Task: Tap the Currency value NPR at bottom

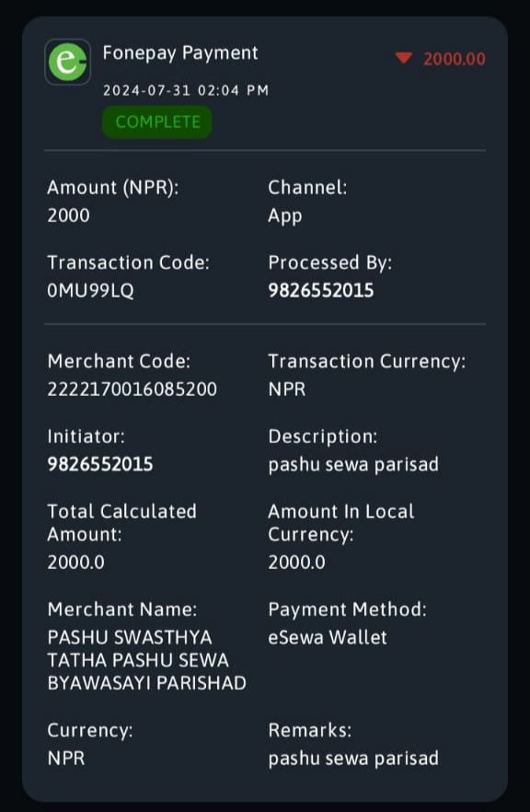Action: [66, 759]
